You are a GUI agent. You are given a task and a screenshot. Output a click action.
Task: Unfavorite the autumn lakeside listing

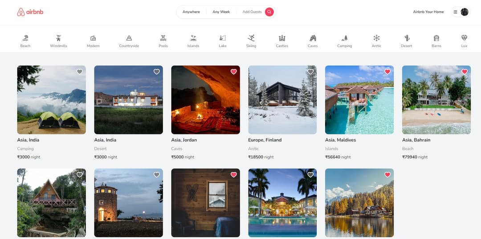tap(388, 174)
